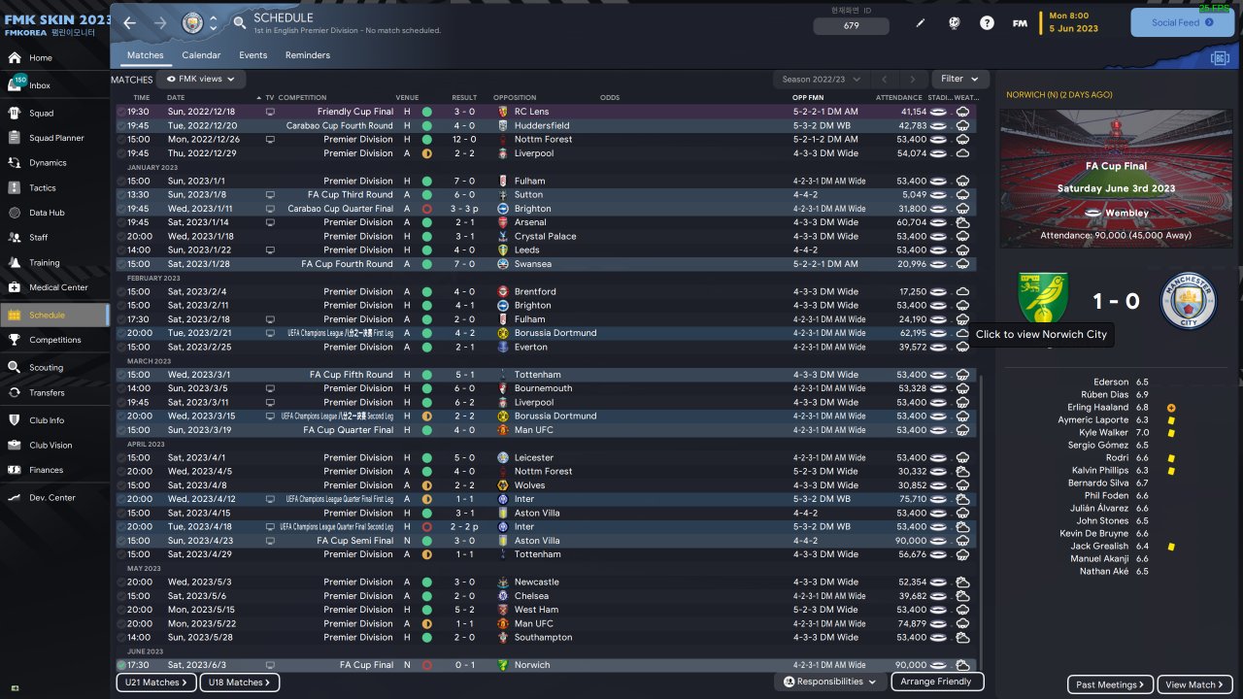Screen dimensions: 1243x699
Task: Open the FMK views dropdown
Action: coord(202,79)
